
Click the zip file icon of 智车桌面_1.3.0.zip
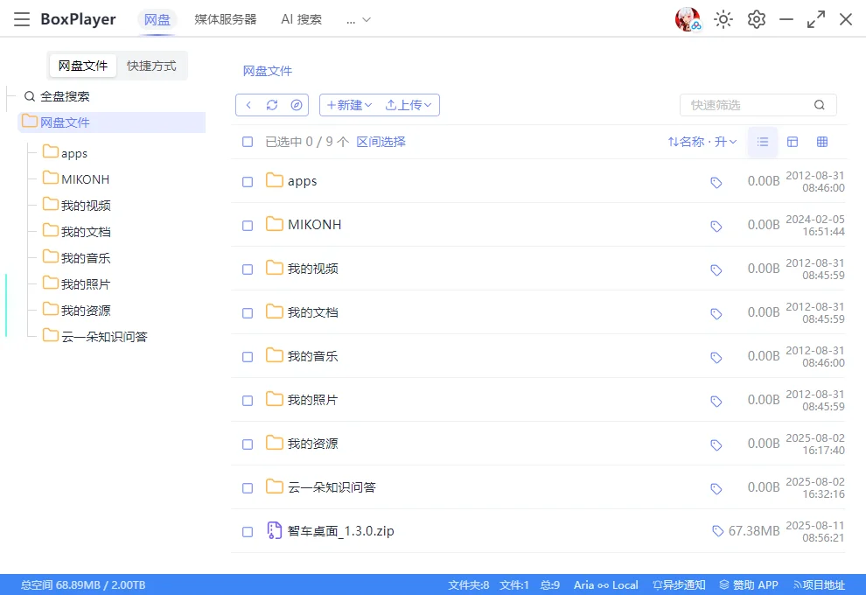(x=275, y=530)
